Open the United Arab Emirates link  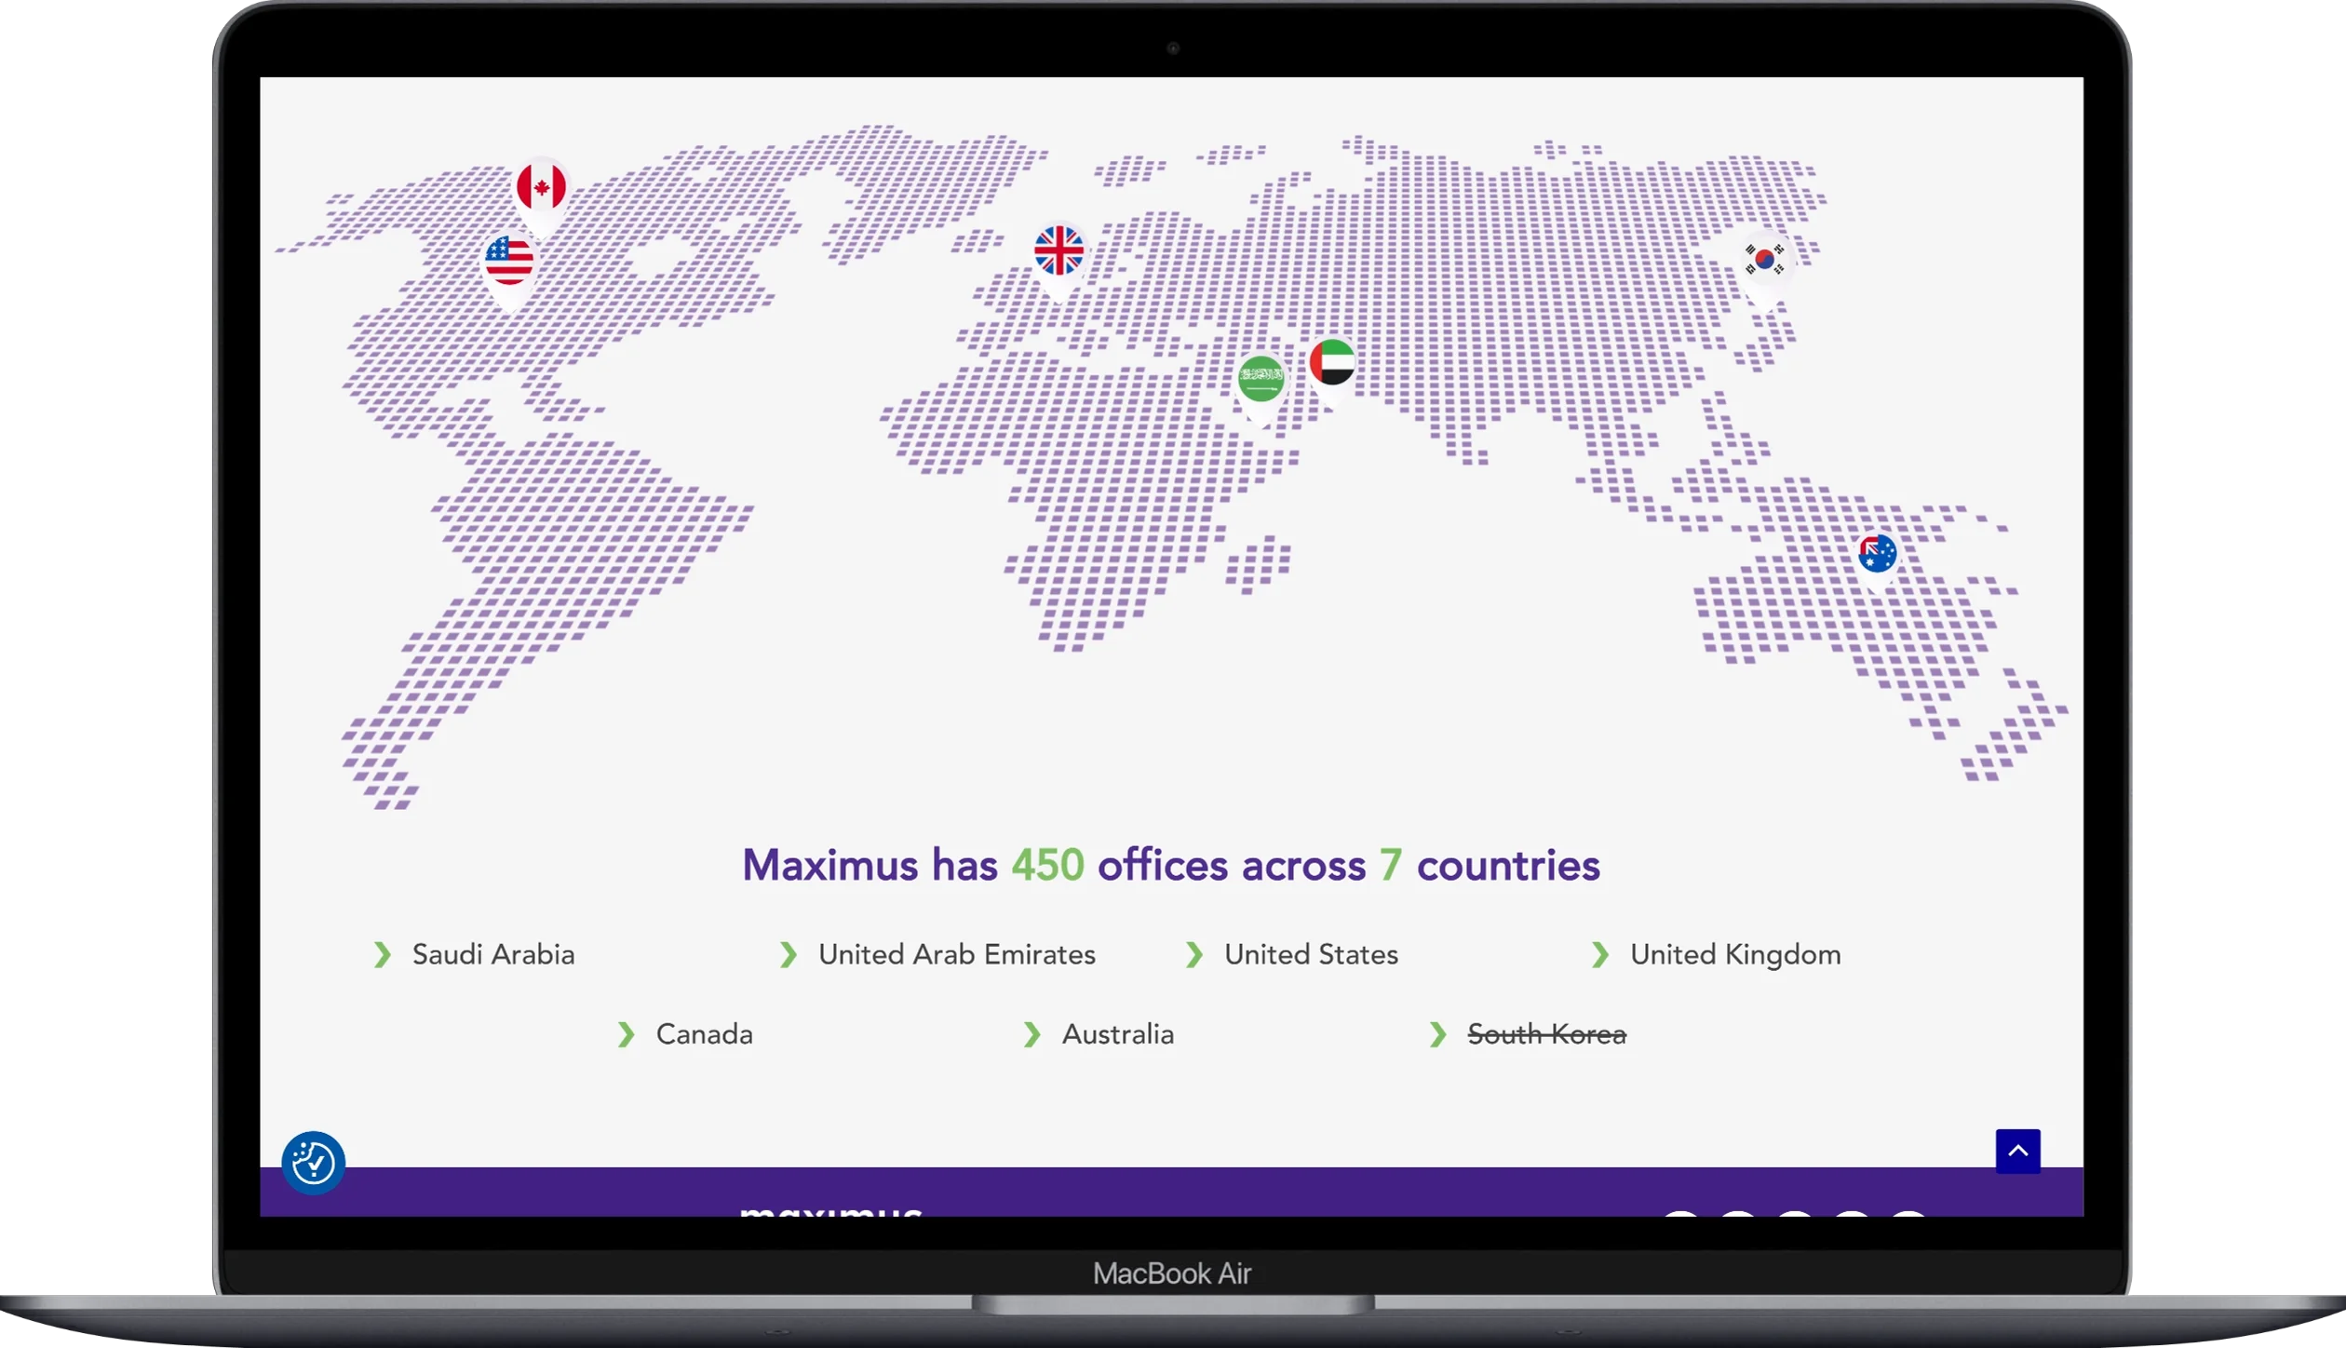pos(957,955)
